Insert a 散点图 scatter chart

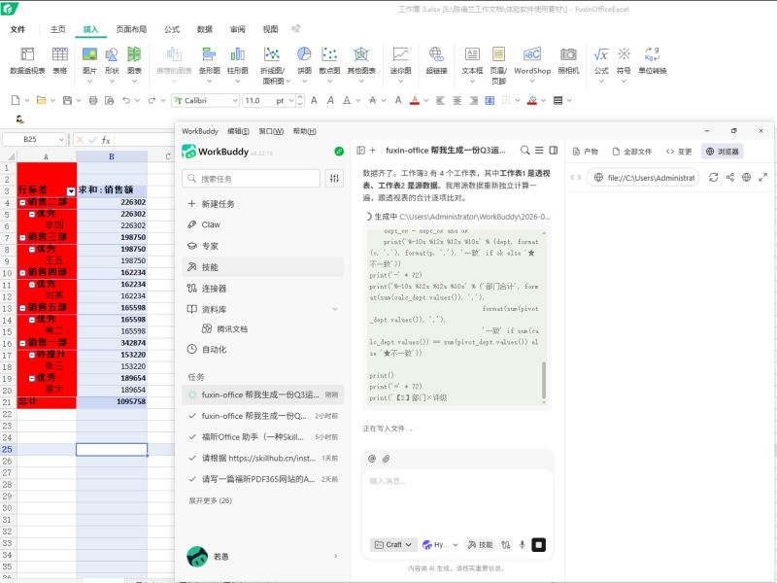pyautogui.click(x=329, y=60)
